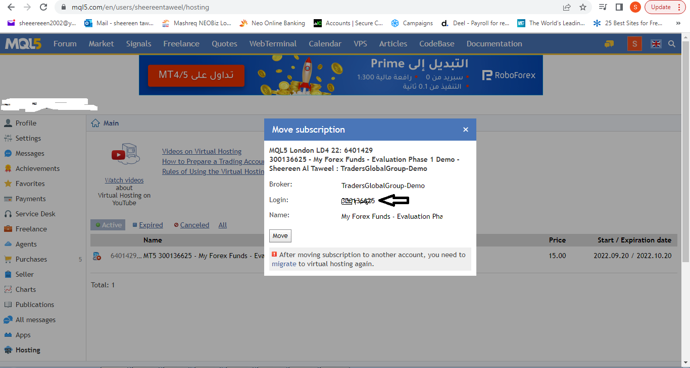Open All messages in sidebar
Viewport: 690px width, 368px height.
click(35, 320)
